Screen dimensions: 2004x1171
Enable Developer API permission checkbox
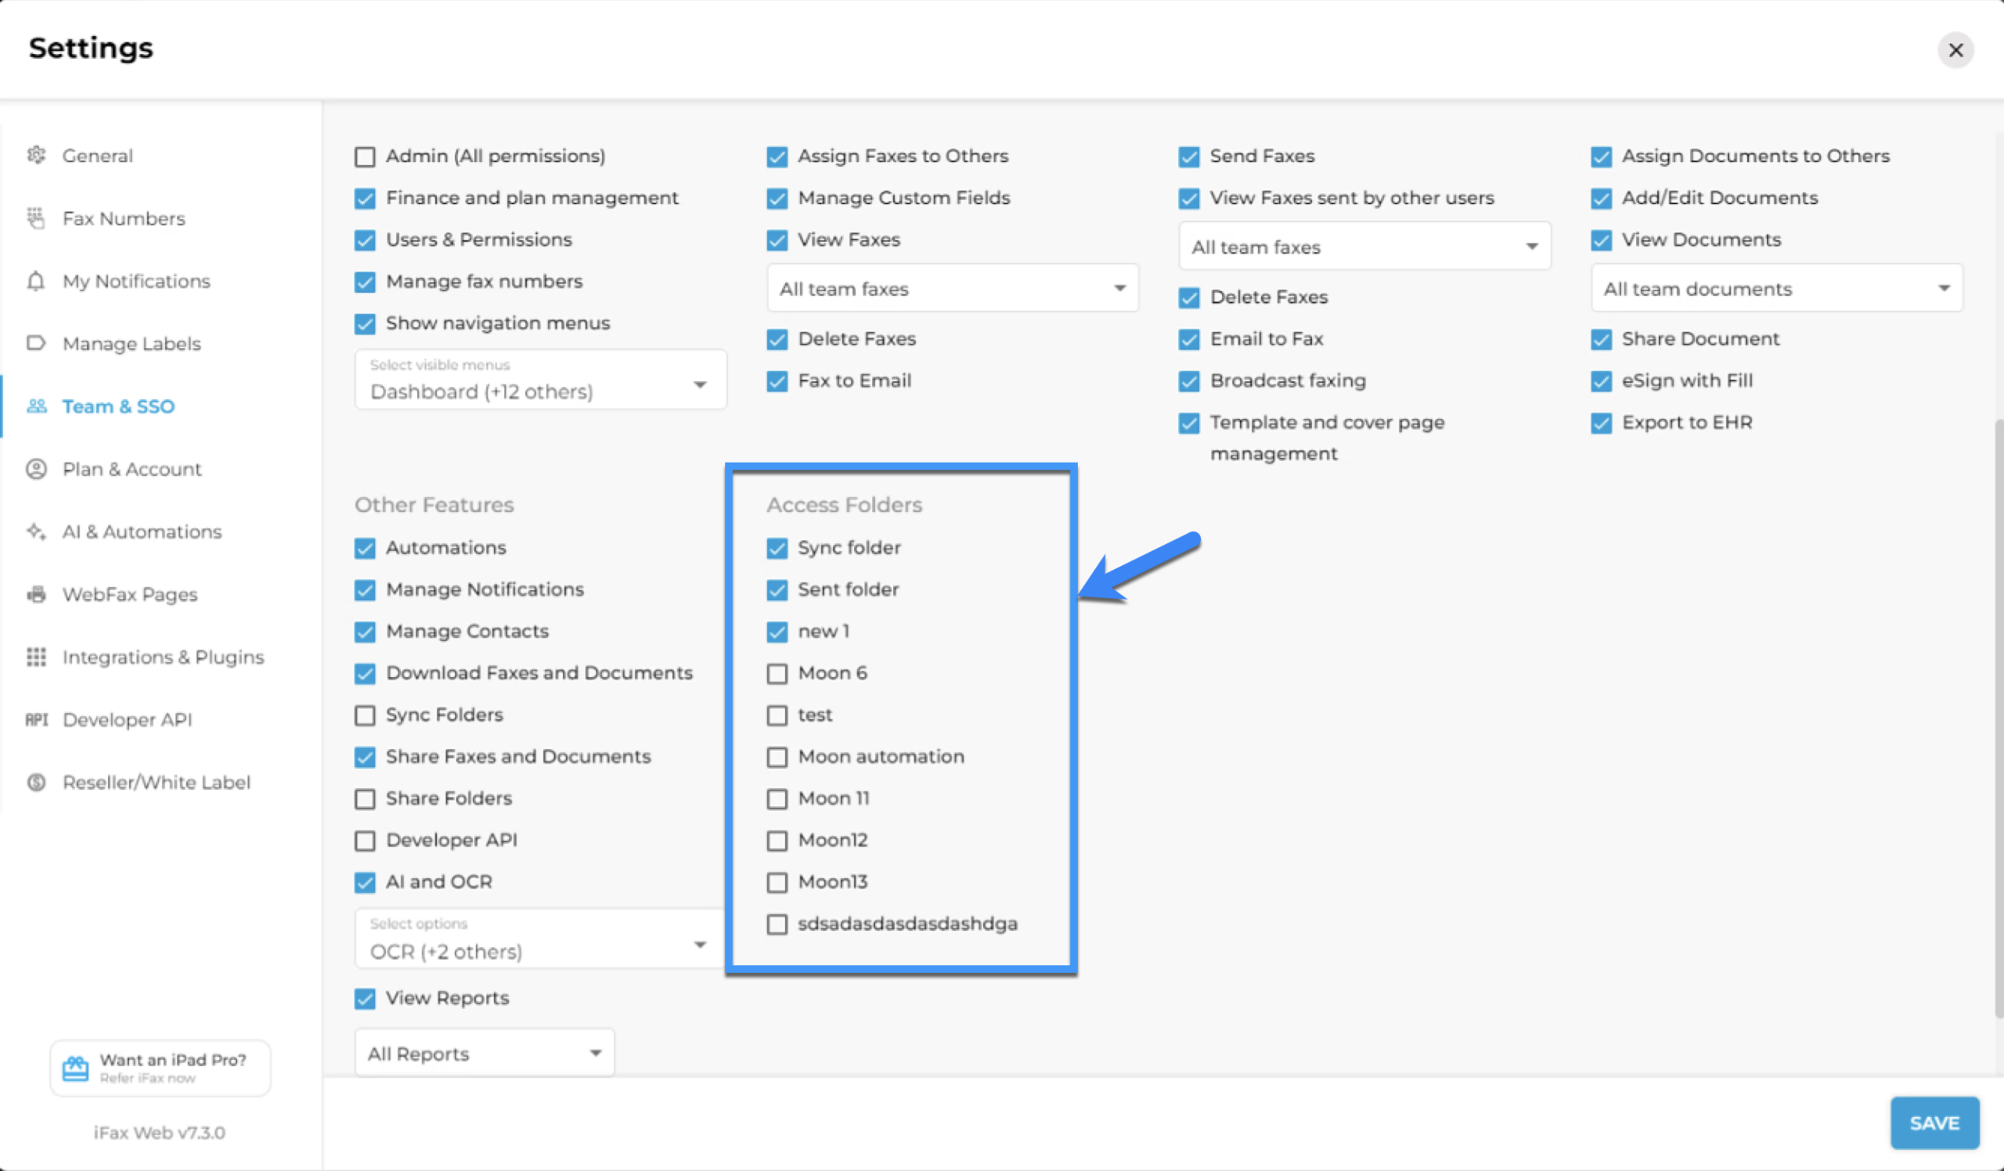point(365,841)
